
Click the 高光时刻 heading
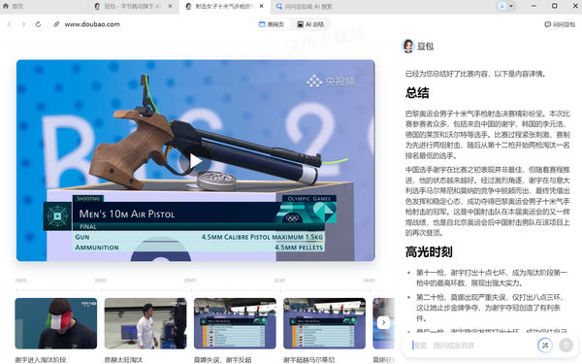[429, 251]
